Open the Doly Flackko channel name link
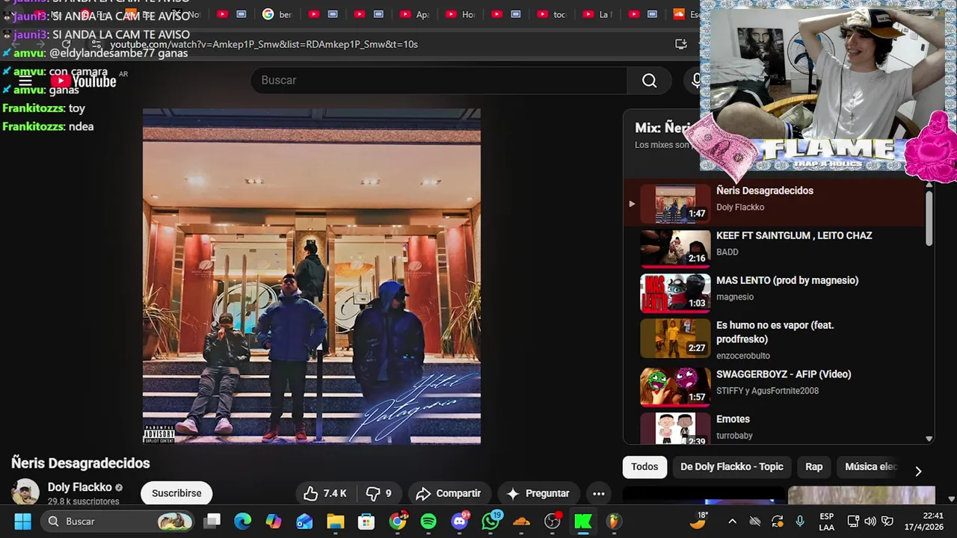The image size is (957, 538). click(80, 487)
